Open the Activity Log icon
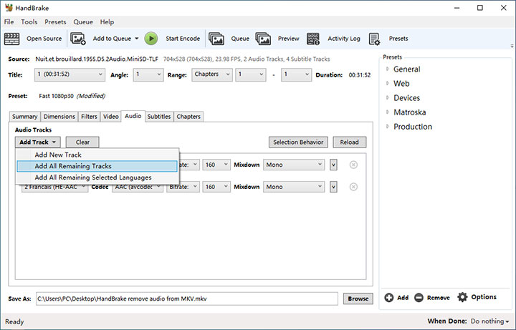This screenshot has width=516, height=330. [313, 39]
